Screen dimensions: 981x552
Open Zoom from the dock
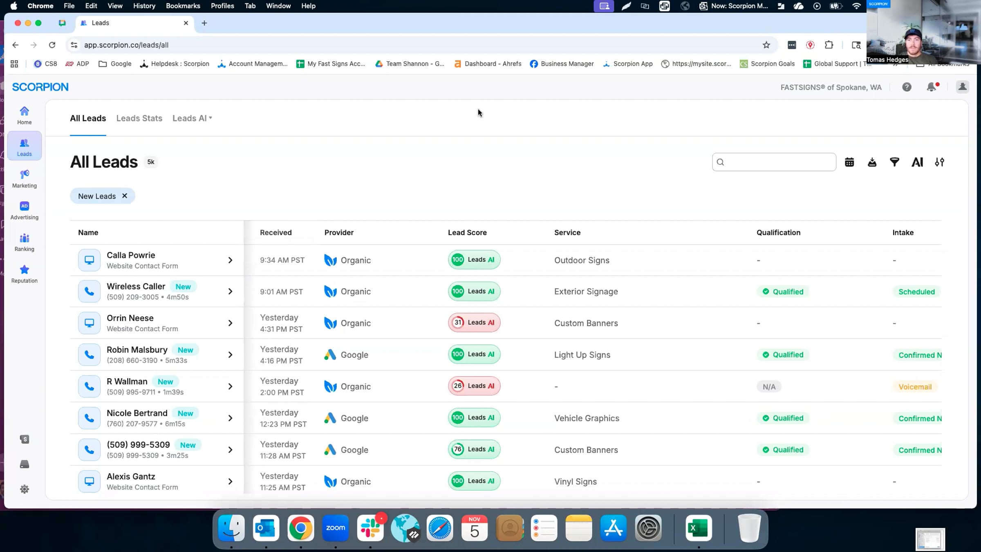(335, 528)
